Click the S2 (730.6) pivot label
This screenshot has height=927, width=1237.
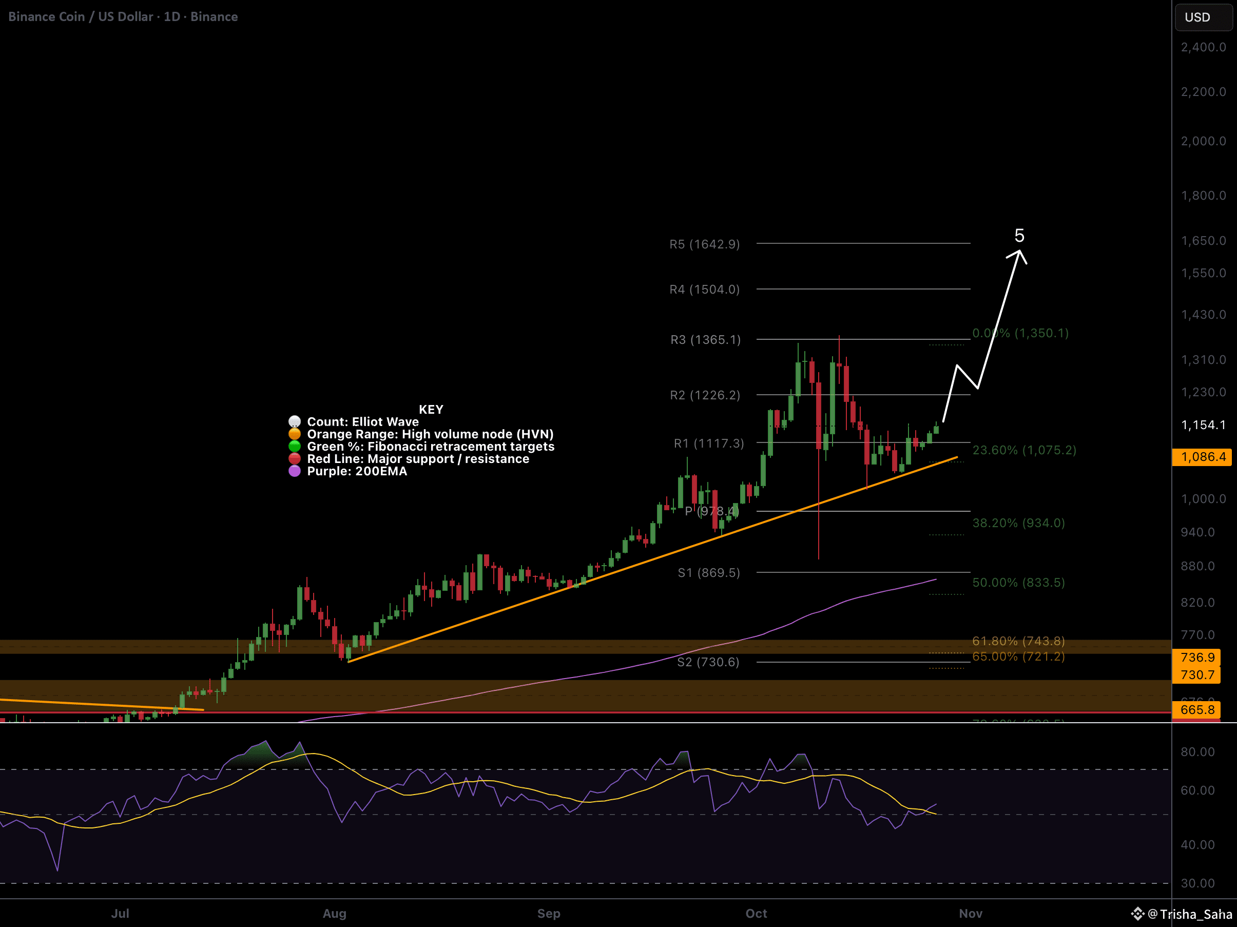pyautogui.click(x=708, y=662)
